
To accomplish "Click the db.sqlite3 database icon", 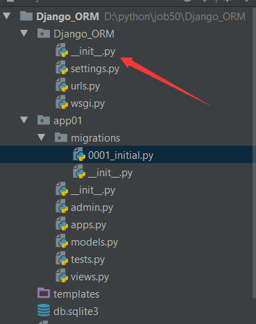I will tap(44, 310).
